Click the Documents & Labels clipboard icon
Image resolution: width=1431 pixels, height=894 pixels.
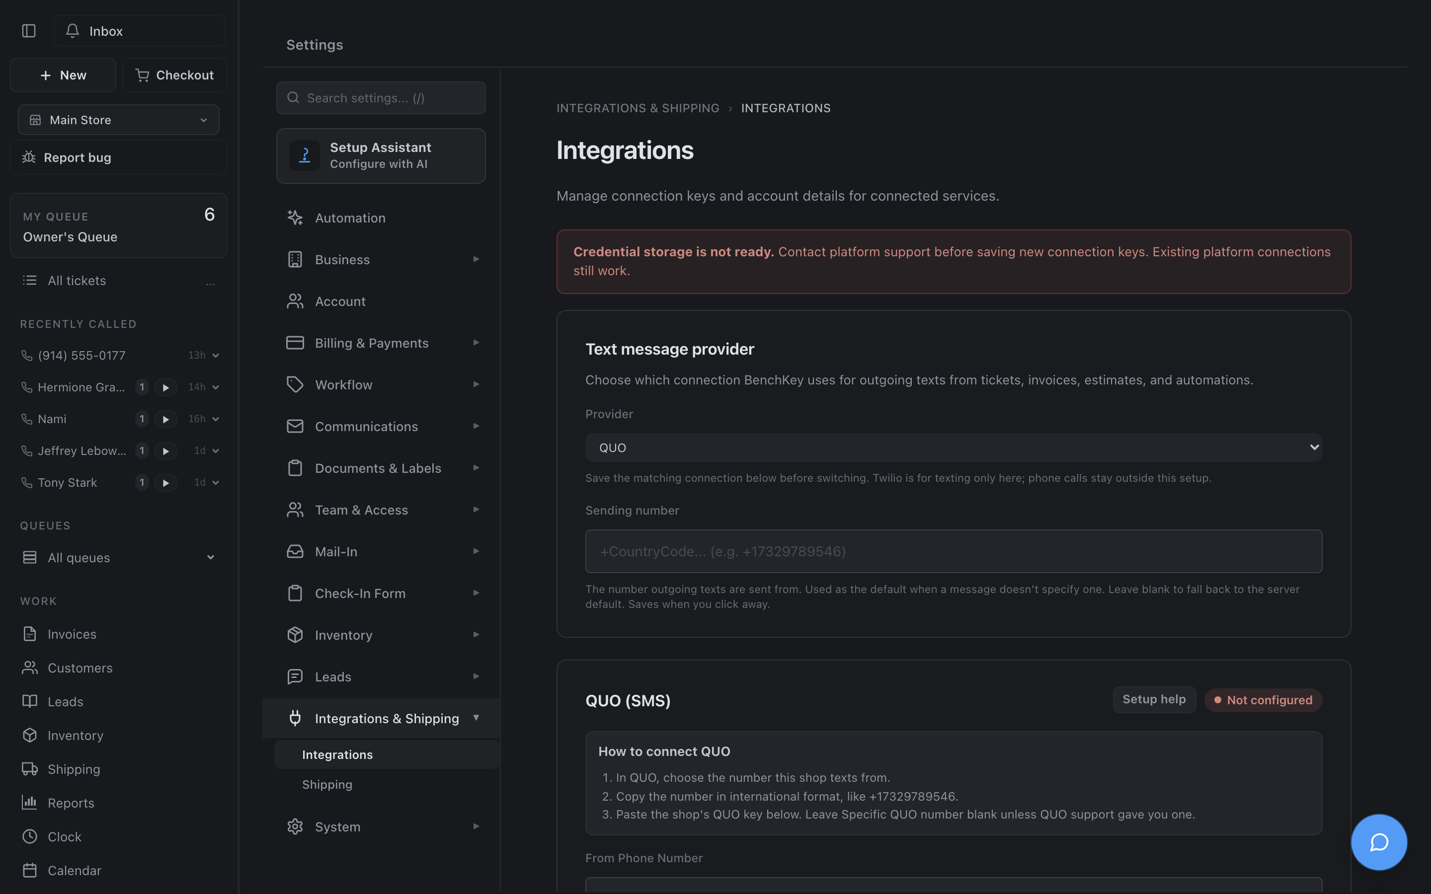[295, 468]
